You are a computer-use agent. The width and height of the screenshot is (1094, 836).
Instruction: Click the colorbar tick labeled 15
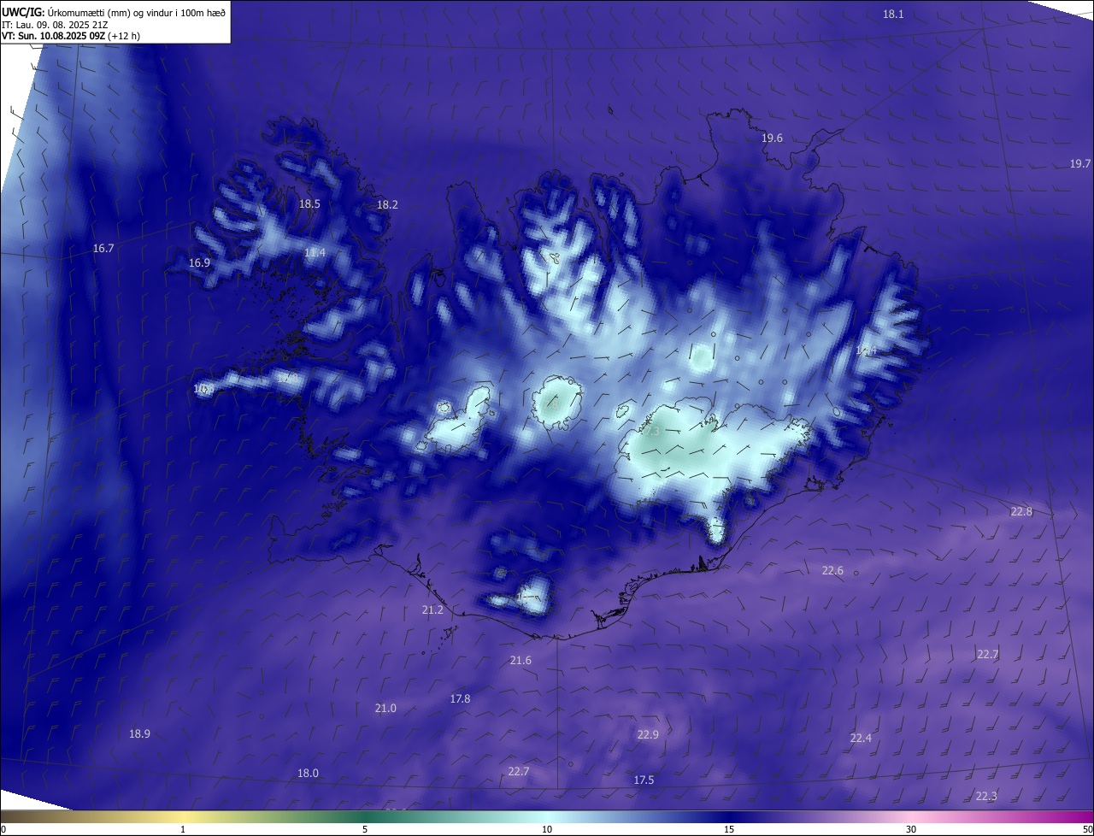pos(729,829)
